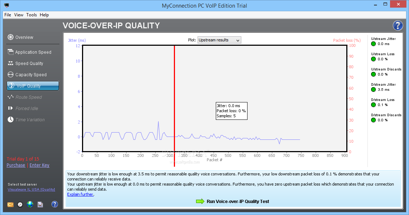Open the Help menu
This screenshot has width=409, height=215.
(44, 15)
